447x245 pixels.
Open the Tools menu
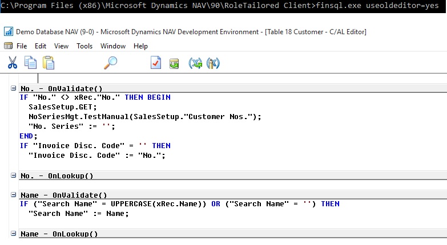[x=84, y=46]
